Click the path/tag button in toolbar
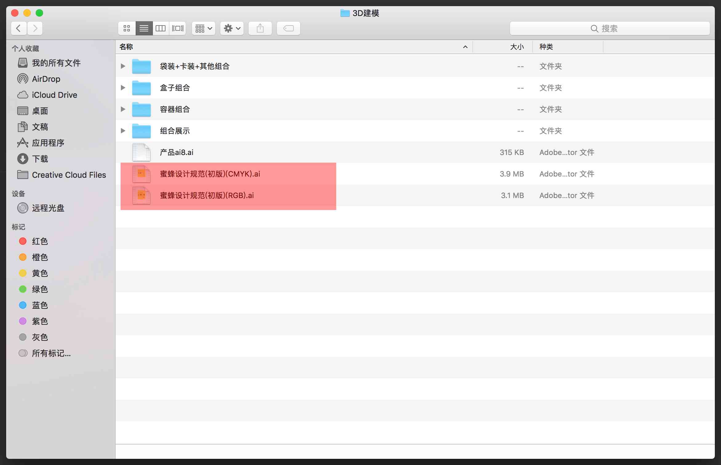 [x=289, y=28]
